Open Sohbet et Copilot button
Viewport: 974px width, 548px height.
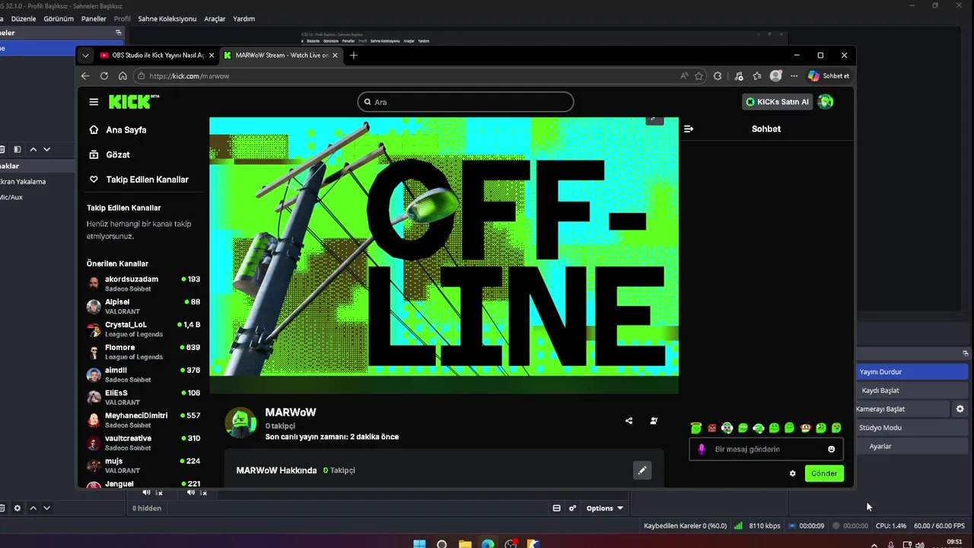coord(829,76)
